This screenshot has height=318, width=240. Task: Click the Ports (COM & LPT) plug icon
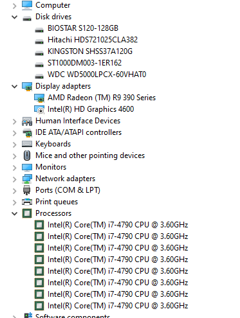pos(27,190)
